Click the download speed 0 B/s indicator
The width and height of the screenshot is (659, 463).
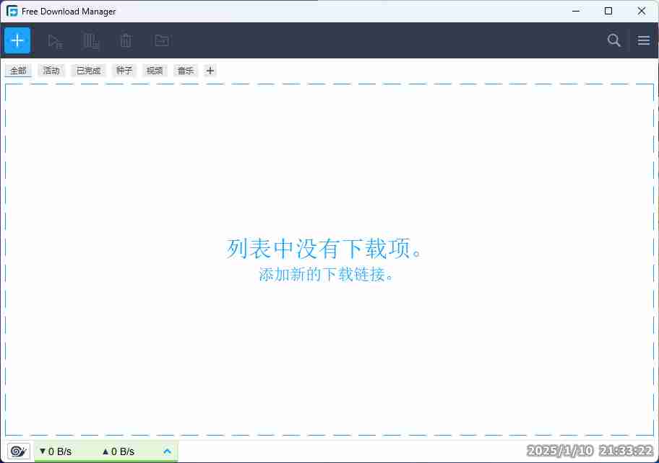56,451
